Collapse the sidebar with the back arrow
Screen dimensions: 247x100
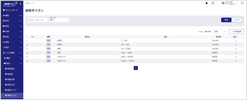pyautogui.click(x=21, y=4)
